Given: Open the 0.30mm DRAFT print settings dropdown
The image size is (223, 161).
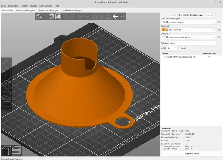Looking at the screenshot, I should 189,22.
